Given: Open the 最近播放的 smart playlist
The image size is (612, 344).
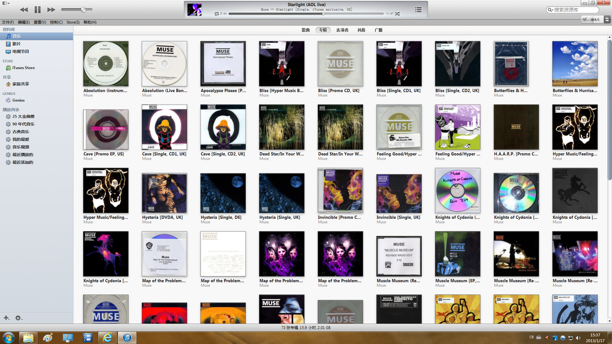Looking at the screenshot, I should point(36,155).
